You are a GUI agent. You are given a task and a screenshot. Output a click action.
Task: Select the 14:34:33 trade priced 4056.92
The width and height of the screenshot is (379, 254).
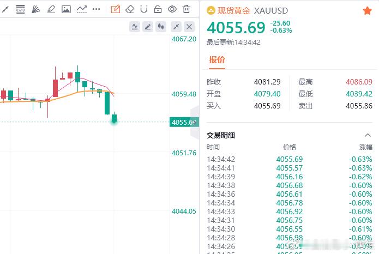290,211
